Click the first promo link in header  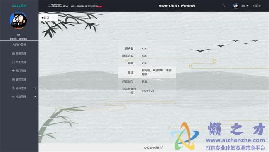coord(58,6)
